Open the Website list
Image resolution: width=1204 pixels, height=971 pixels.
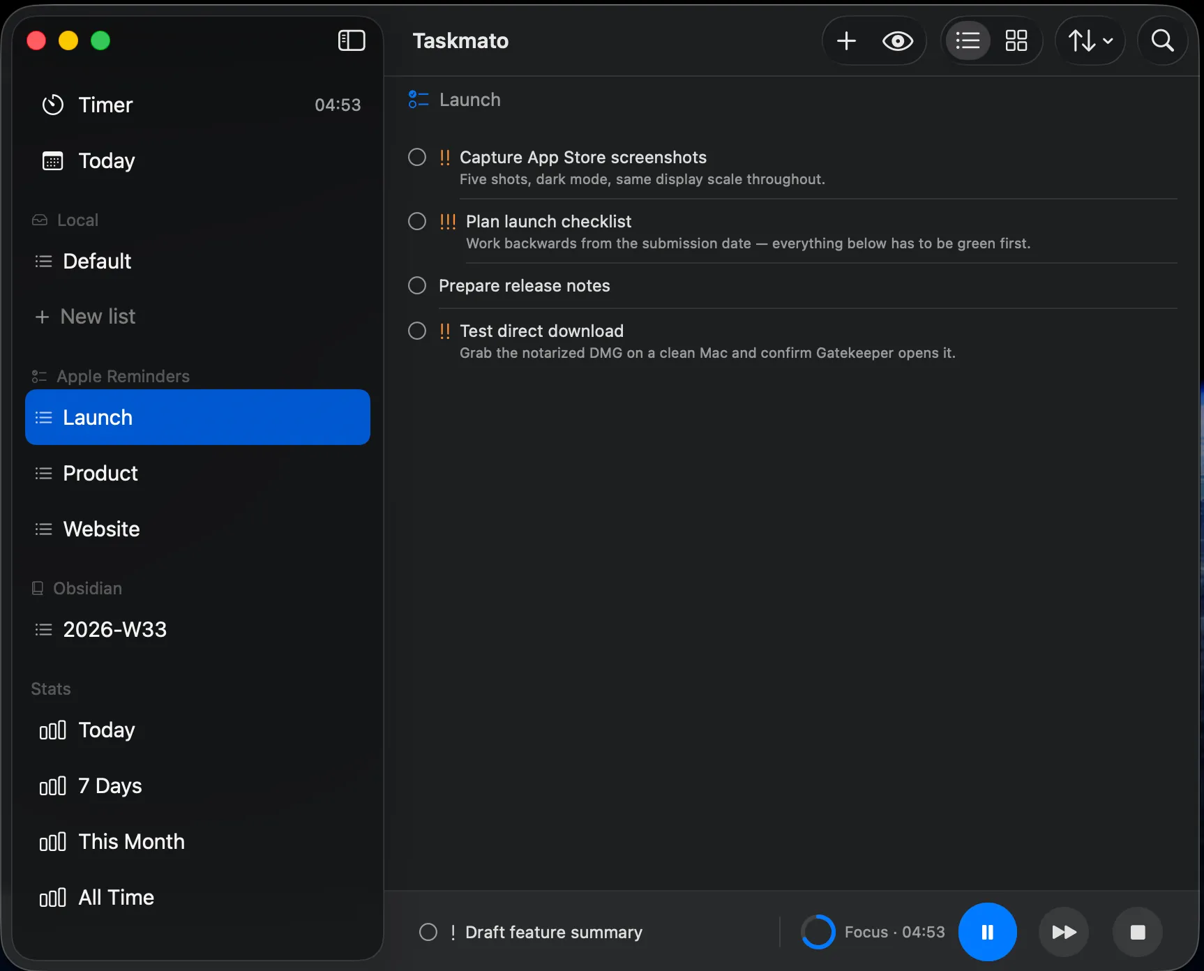pyautogui.click(x=198, y=529)
